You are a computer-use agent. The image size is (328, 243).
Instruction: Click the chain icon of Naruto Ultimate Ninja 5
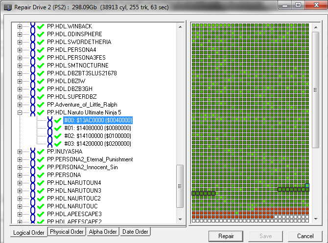point(33,112)
